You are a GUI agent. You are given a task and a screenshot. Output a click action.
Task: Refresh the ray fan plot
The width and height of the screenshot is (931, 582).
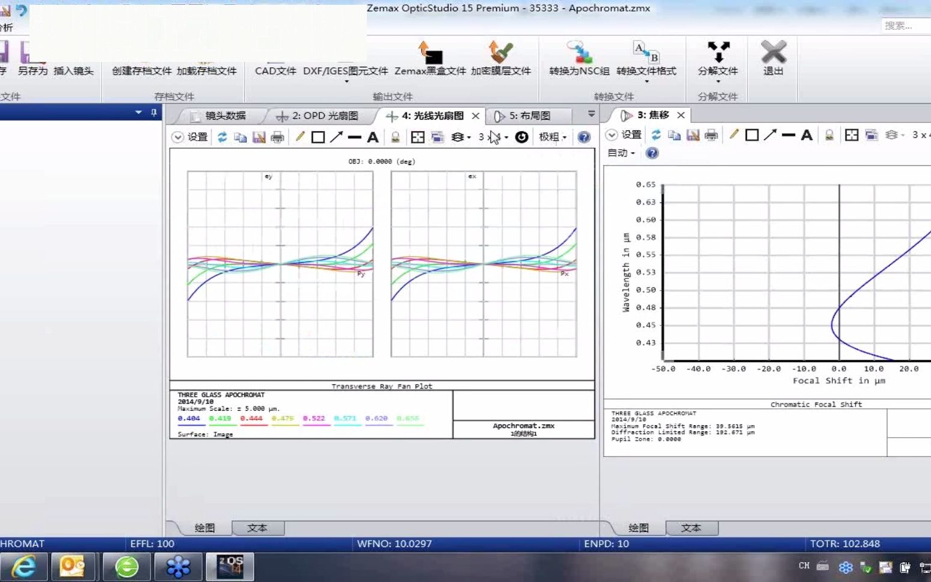click(222, 136)
